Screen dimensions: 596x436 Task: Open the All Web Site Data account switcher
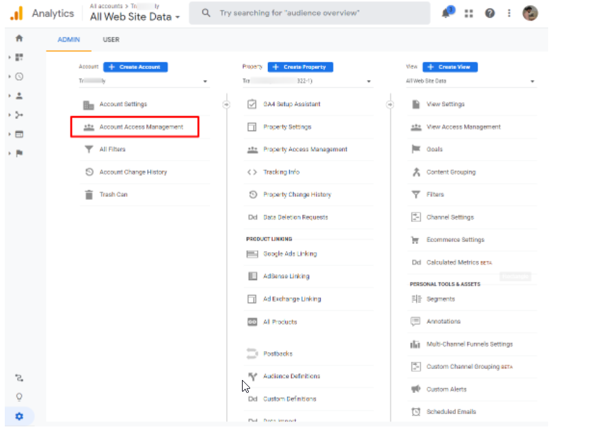coord(135,17)
